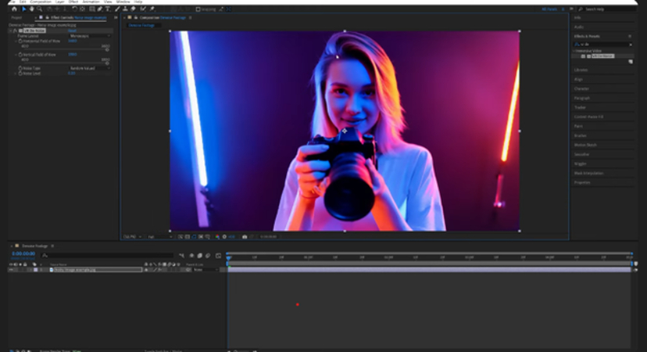This screenshot has height=352, width=647.
Task: Enable the Snapping checkbox
Action: [198, 9]
